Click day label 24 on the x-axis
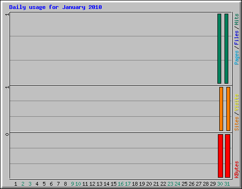Viewport: 242px width, 189px height. pos(177,184)
